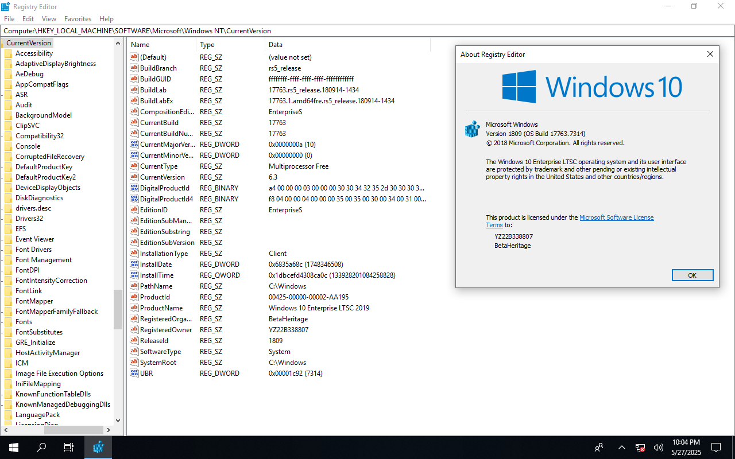This screenshot has width=735, height=459.
Task: Click the registry address path bar
Action: point(367,31)
